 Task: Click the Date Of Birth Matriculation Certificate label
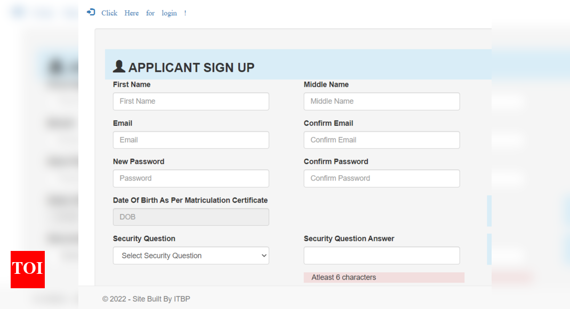(x=190, y=200)
